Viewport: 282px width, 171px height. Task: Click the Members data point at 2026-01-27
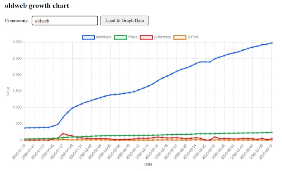[63, 118]
